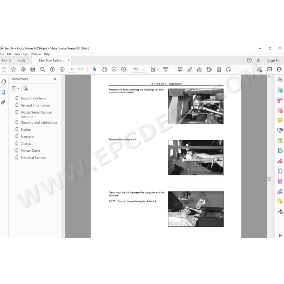This screenshot has width=284, height=284.
Task: Open notifications bell
Action: pos(258,60)
